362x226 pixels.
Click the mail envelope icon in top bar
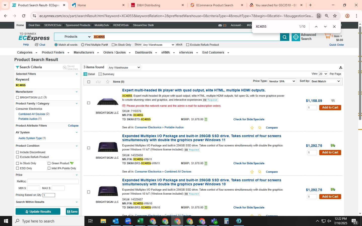220,25
